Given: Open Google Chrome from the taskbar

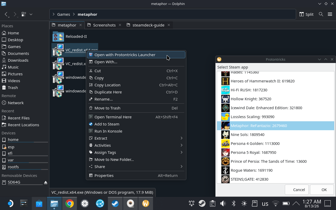Looking at the screenshot, I should point(70,203).
